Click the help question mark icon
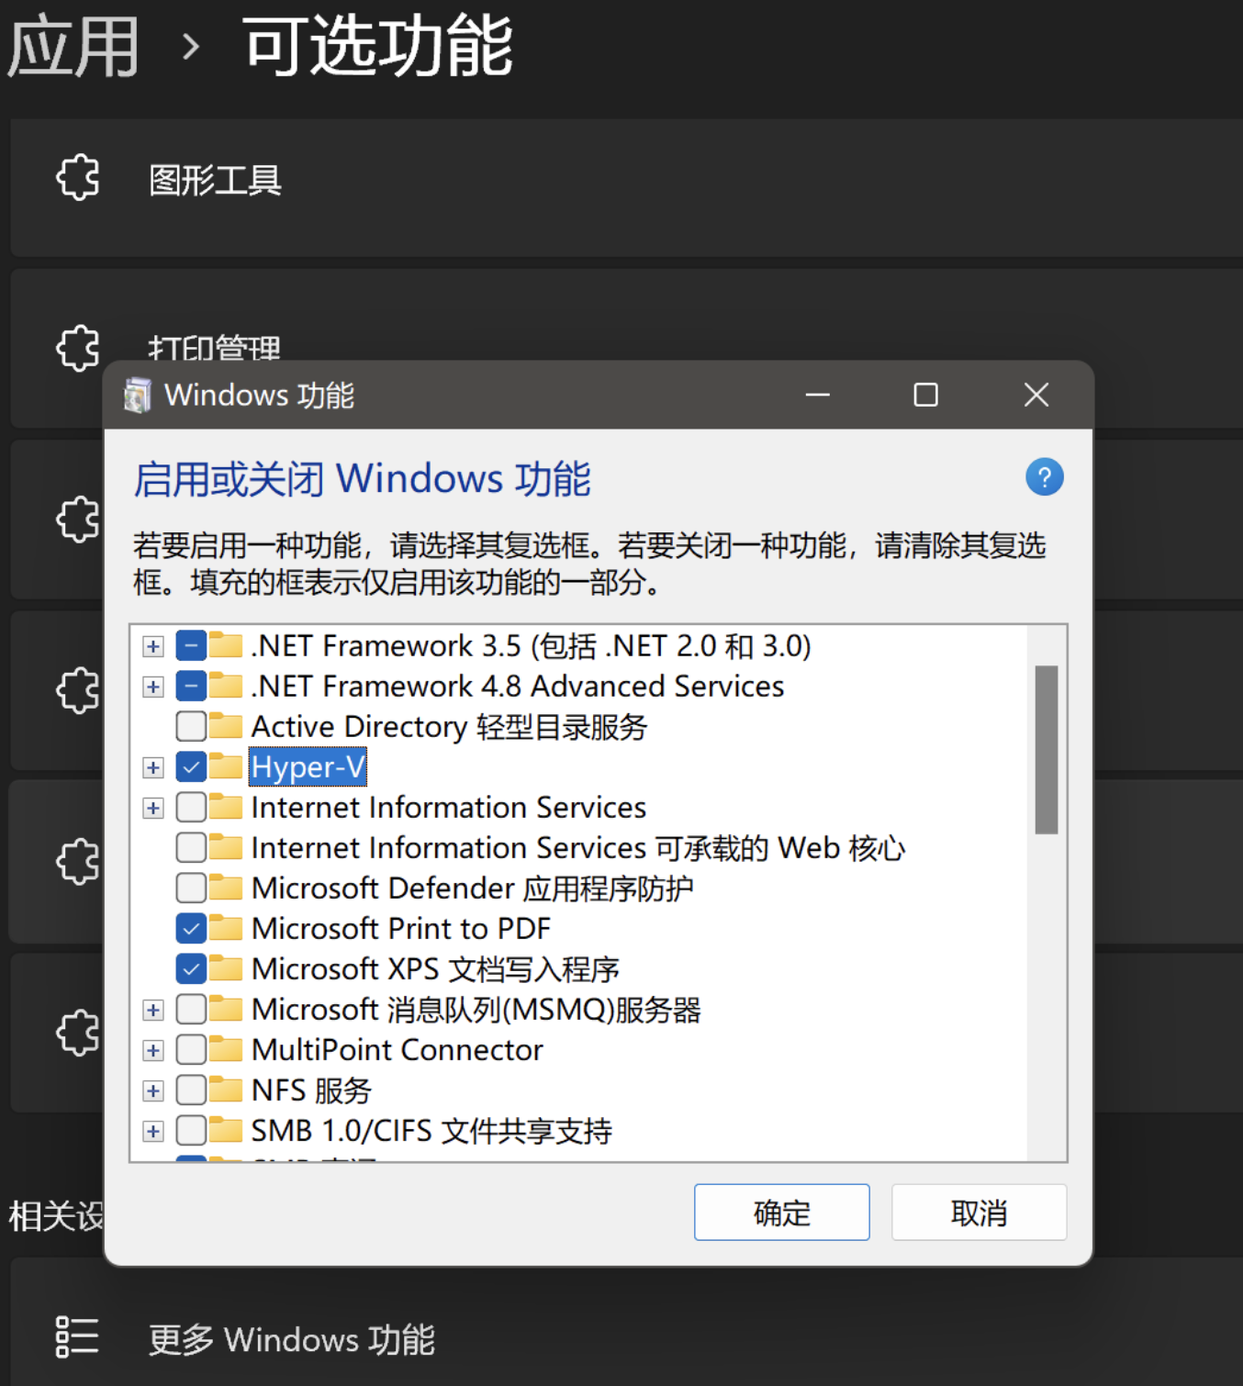 coord(1044,477)
